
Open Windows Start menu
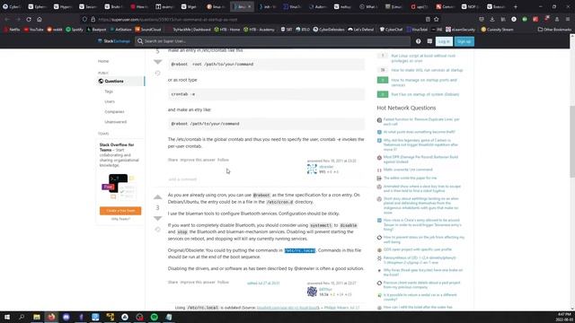pyautogui.click(x=7, y=317)
